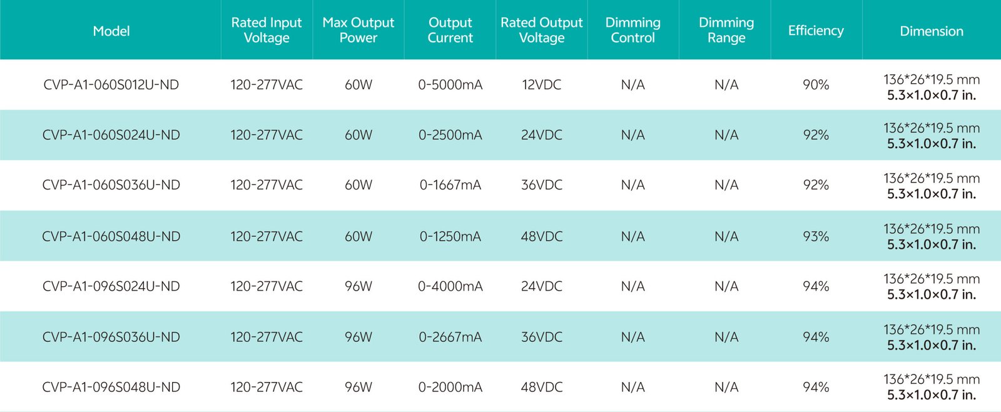Click the CVP-A1-060S048U-ND model cell
Viewport: 1001px width, 412px height.
tap(111, 236)
